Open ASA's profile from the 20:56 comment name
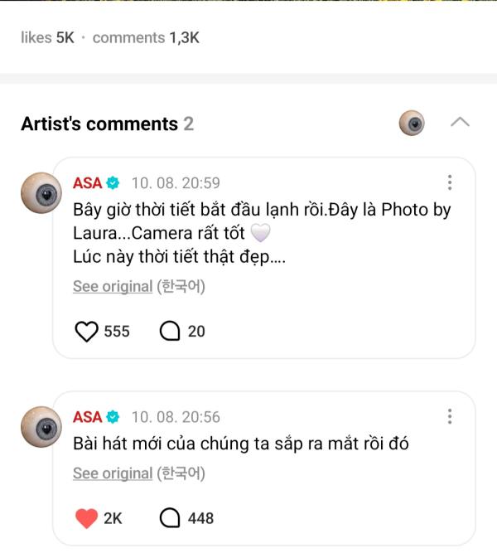 pyautogui.click(x=87, y=417)
